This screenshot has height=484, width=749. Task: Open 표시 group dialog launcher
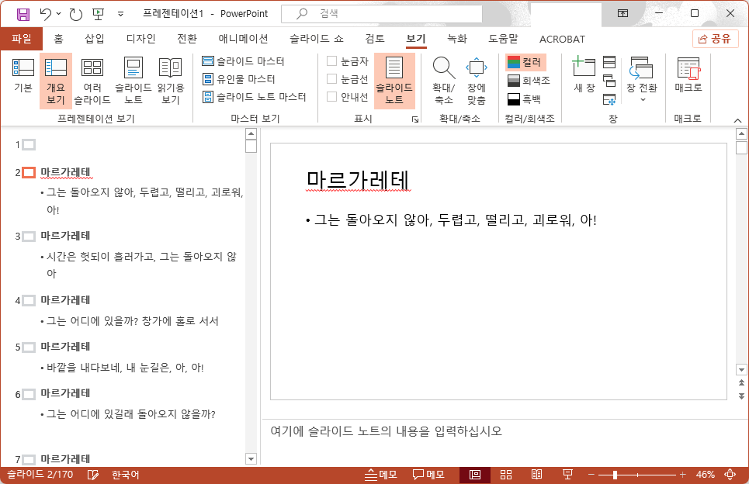415,119
